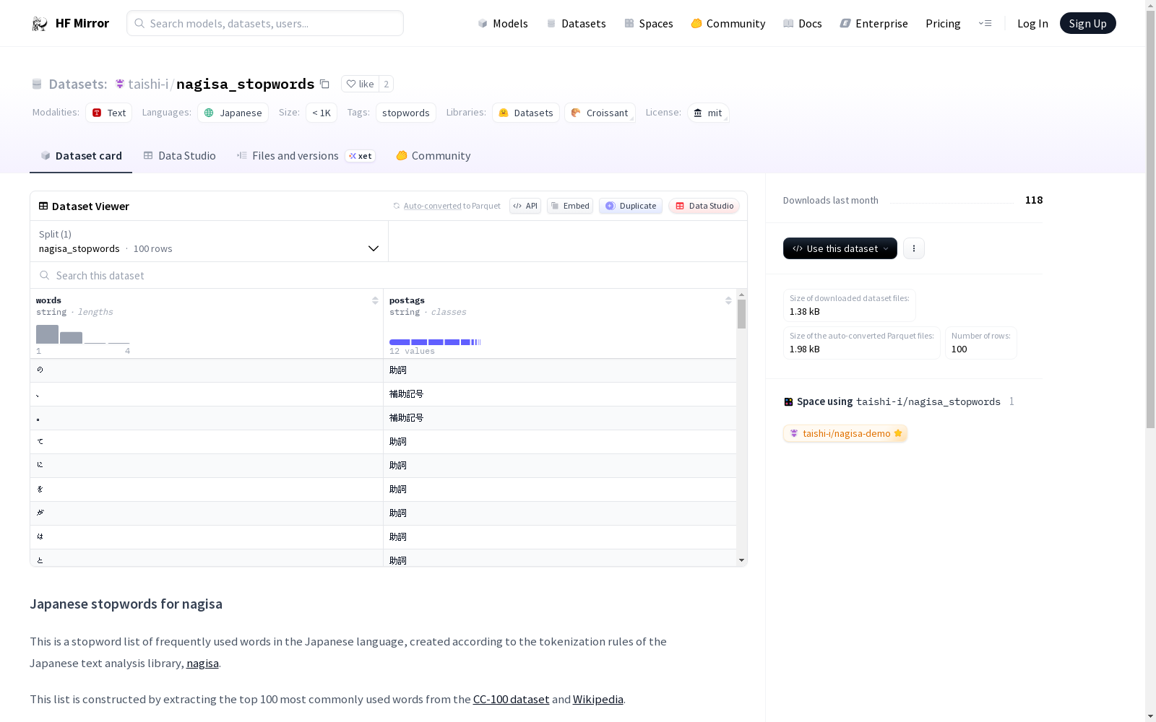Screen dimensions: 1156x722
Task: Click the HF Mirror logo icon
Action: (40, 23)
